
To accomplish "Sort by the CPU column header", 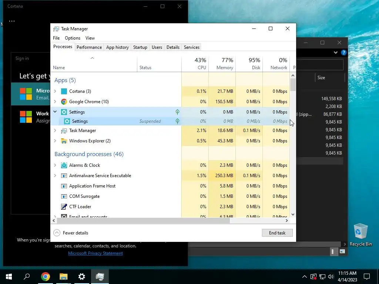I will coord(195,64).
